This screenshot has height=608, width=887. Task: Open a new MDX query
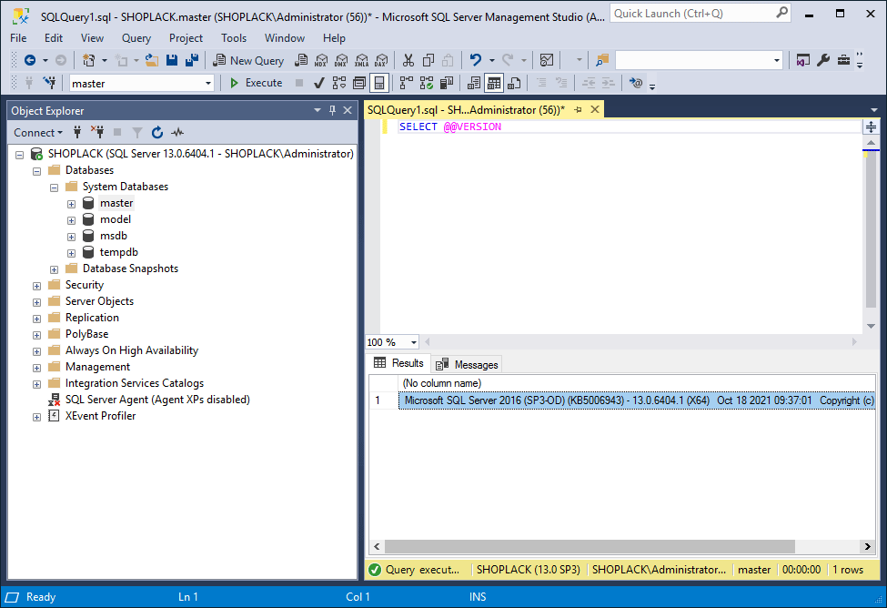[321, 60]
